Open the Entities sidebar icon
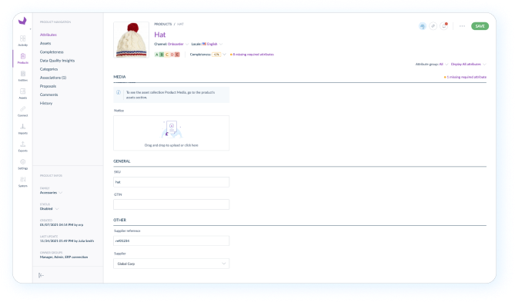 22,76
